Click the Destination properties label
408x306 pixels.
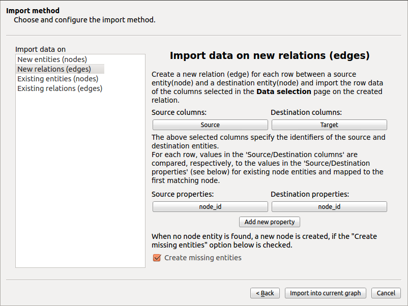pos(310,194)
